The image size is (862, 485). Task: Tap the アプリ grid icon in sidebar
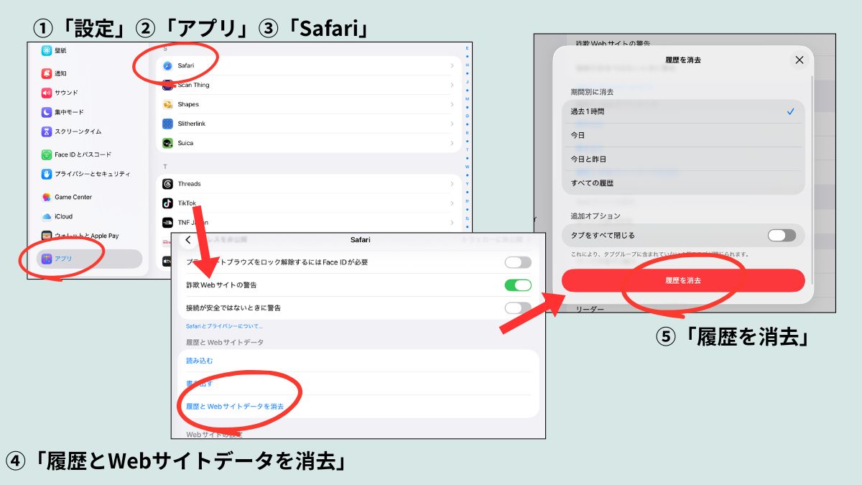47,259
